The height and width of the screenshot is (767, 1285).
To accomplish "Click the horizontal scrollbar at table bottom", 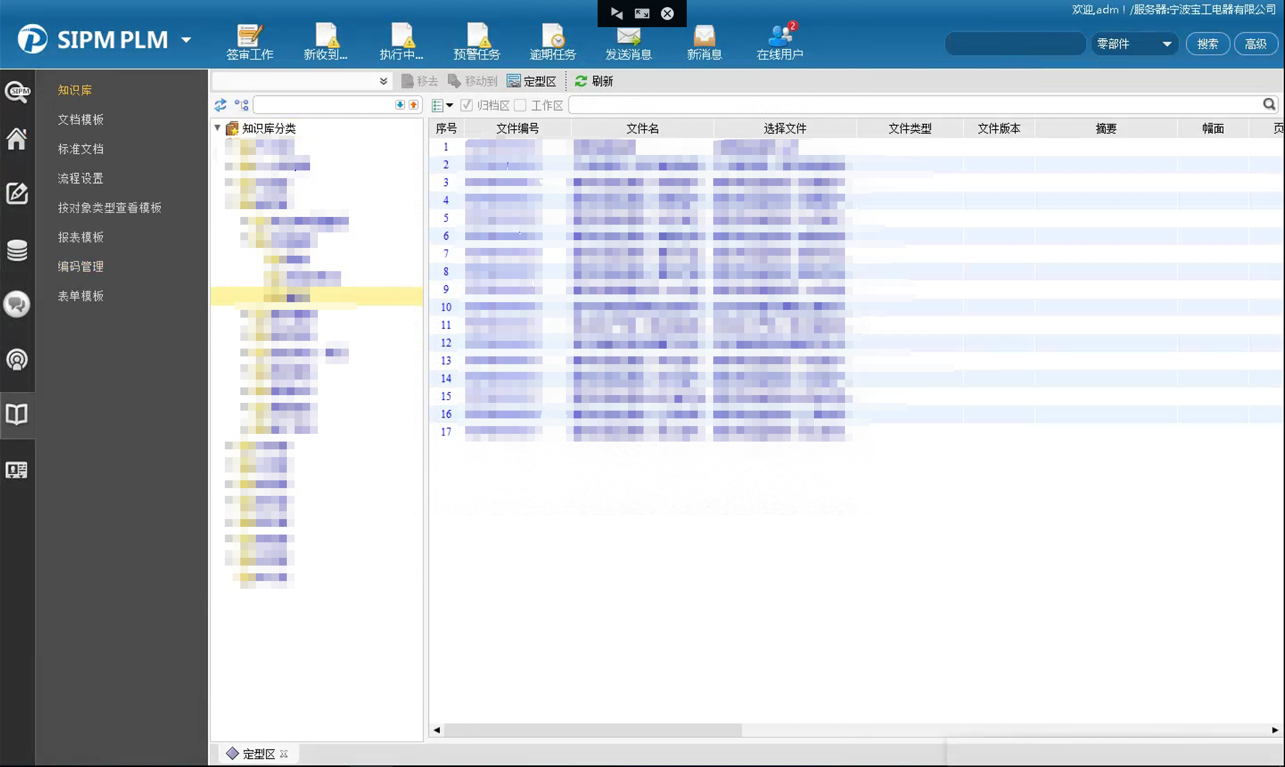I will click(592, 730).
